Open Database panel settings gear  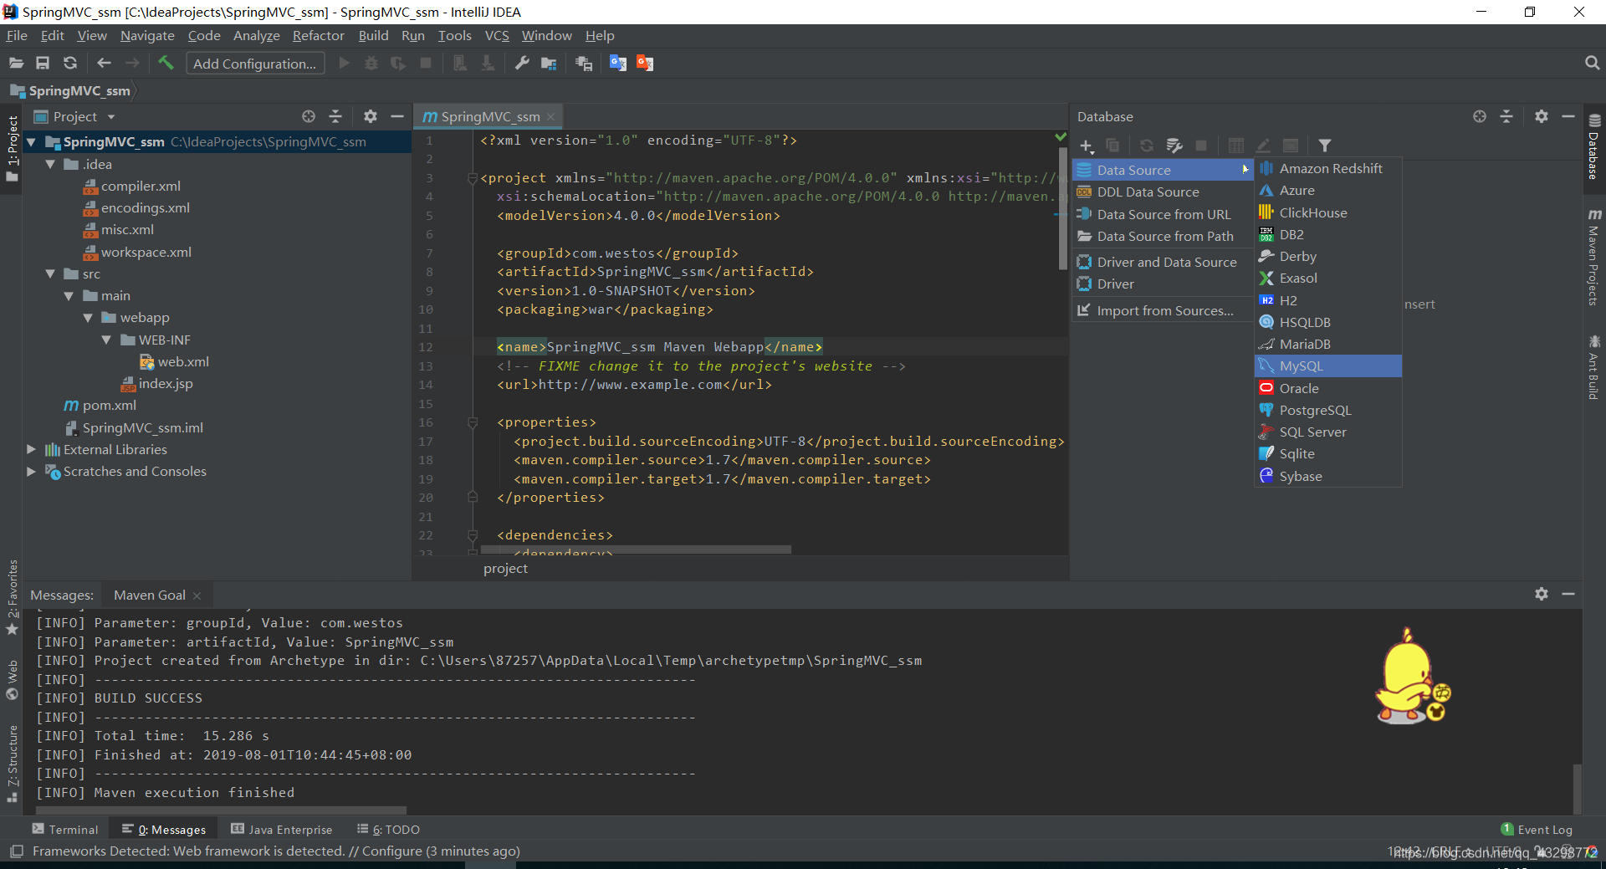click(1542, 116)
